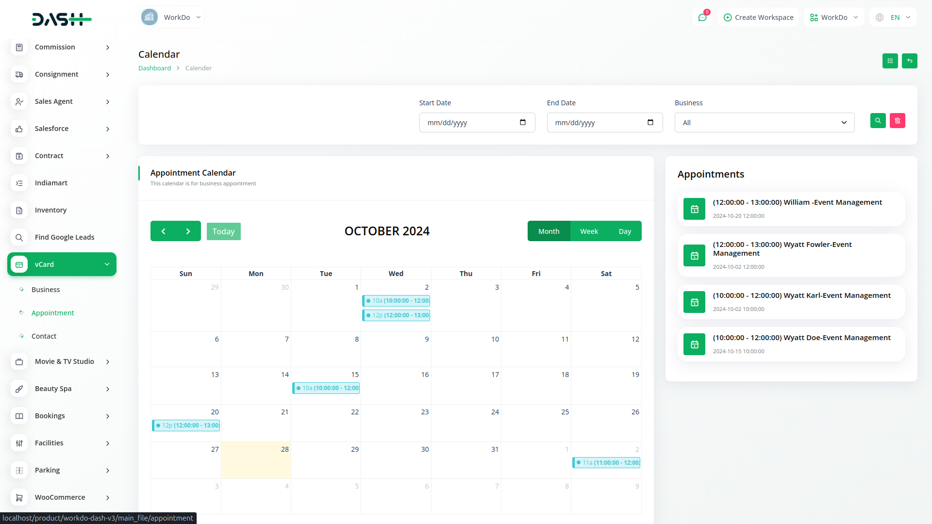Go to previous month arrow

click(163, 231)
